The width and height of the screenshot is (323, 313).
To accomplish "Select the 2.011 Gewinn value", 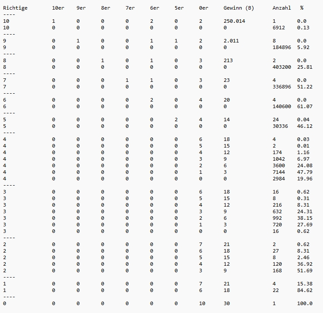I will point(232,41).
